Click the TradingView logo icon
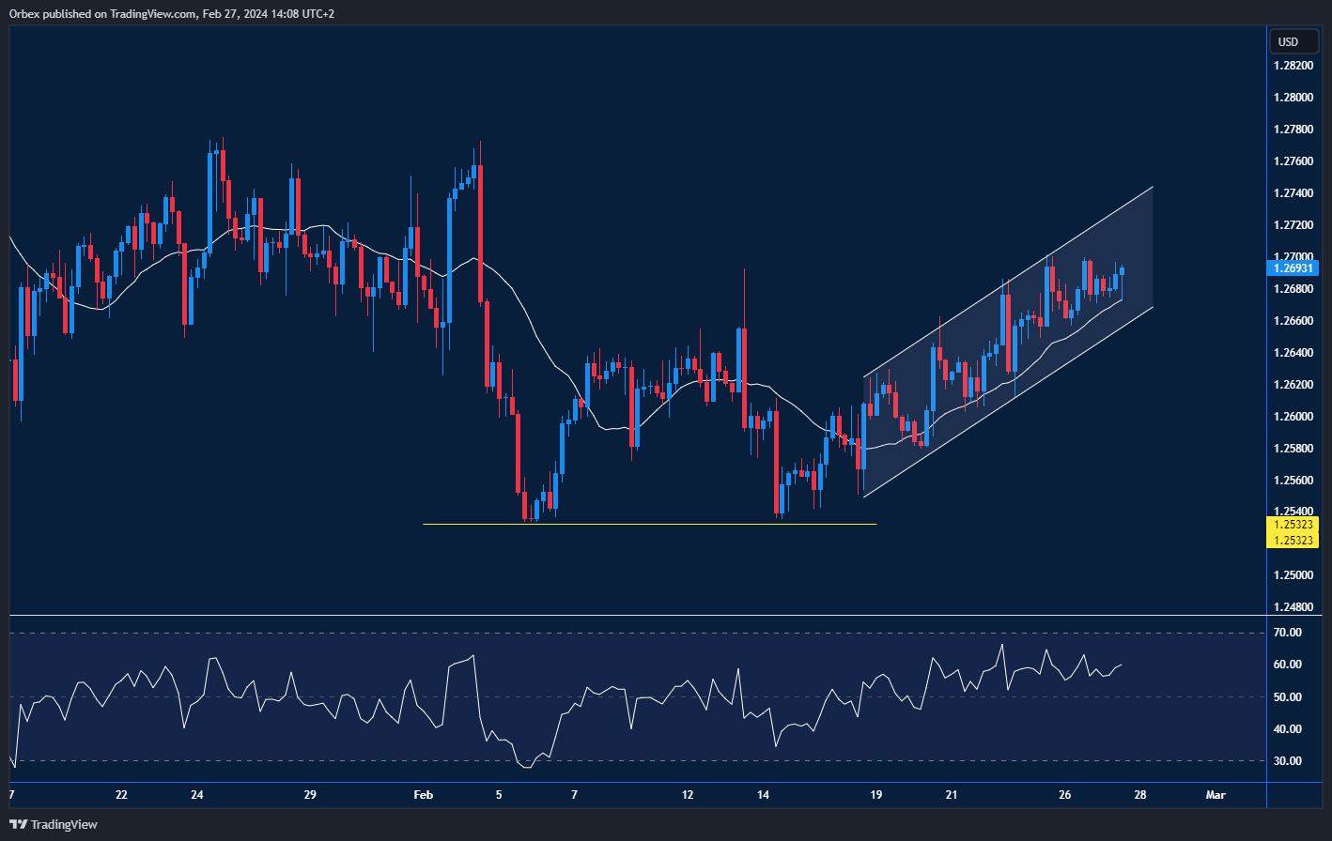The width and height of the screenshot is (1332, 841). pyautogui.click(x=19, y=824)
